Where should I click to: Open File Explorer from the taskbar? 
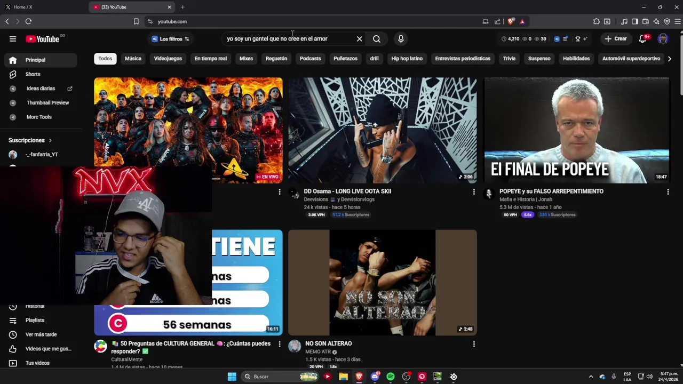point(344,377)
